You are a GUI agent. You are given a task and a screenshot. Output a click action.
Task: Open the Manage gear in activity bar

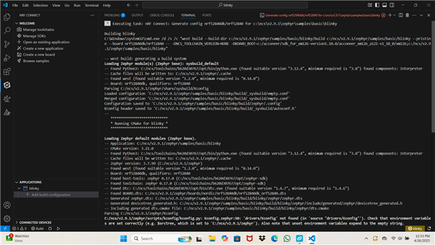pos(7,218)
